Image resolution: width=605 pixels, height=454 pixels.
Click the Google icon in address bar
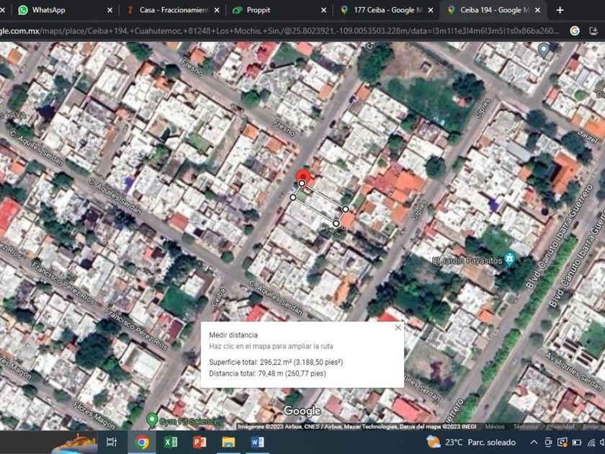point(575,30)
